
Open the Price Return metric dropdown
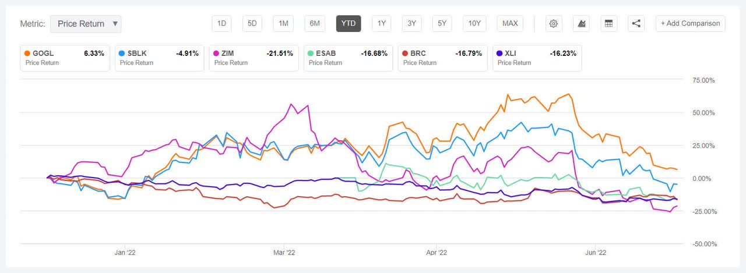pyautogui.click(x=86, y=24)
